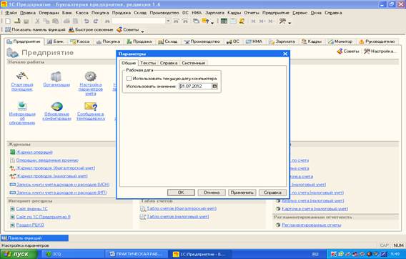This screenshot has width=406, height=259.
Task: Open Информация об обновлениях icon
Action: (22, 113)
